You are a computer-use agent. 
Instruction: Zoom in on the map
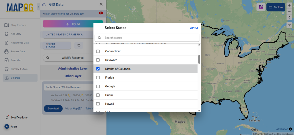[289, 5]
